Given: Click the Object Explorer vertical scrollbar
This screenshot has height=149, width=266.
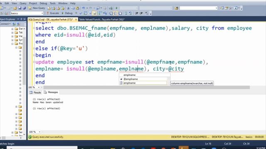Looking at the screenshot, I should (24, 61).
